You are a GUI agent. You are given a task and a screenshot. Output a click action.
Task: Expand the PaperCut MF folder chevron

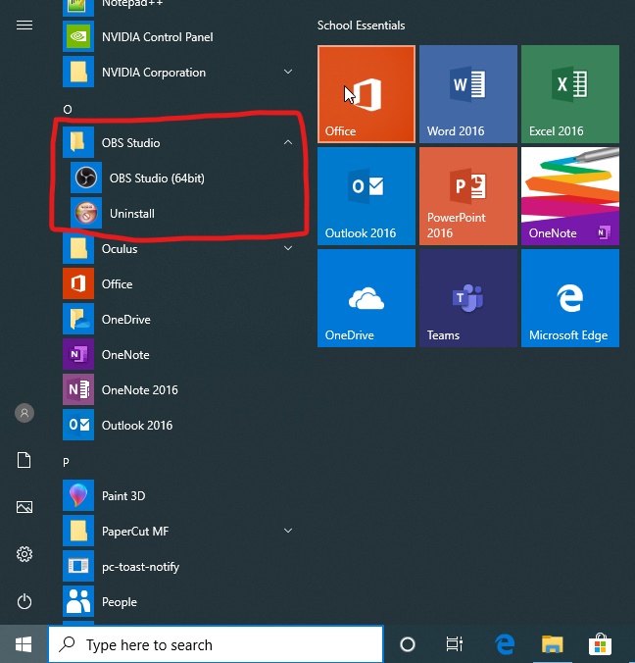pyautogui.click(x=288, y=531)
